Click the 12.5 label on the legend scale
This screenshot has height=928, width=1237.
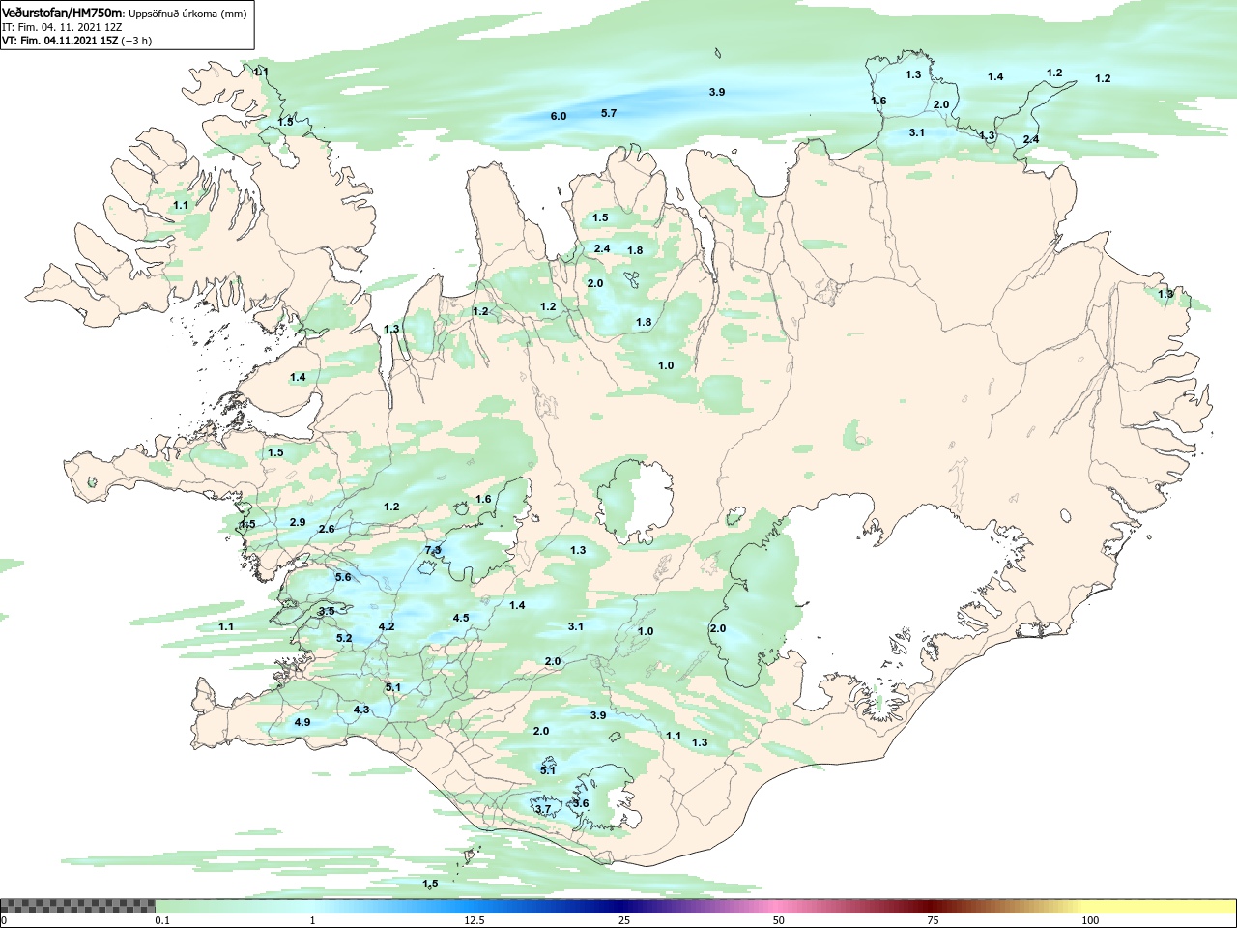(474, 920)
